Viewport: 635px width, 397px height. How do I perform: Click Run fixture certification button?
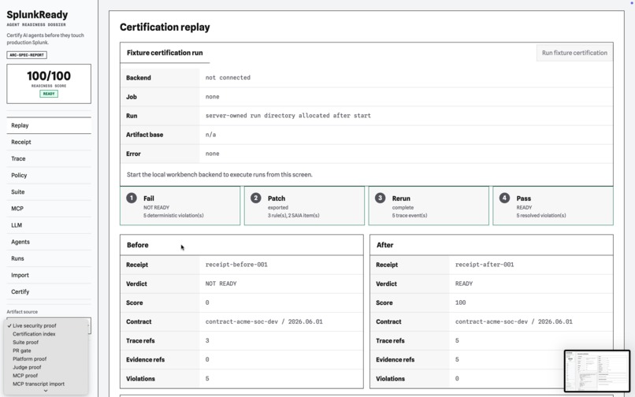[x=574, y=53]
